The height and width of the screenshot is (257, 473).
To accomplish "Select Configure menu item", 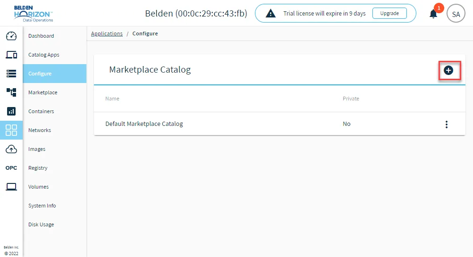I will coord(55,74).
